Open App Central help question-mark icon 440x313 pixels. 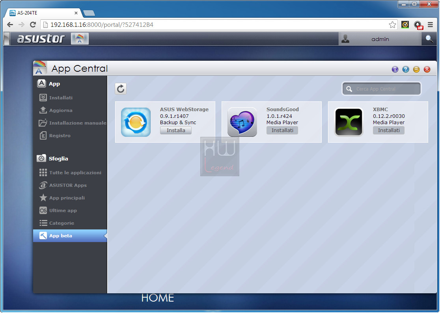(x=405, y=69)
